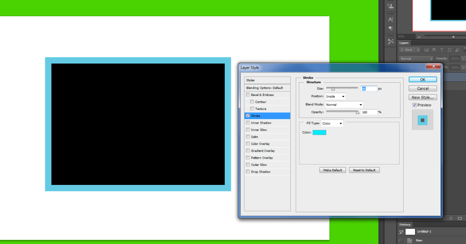The height and width of the screenshot is (244, 466).
Task: Select Blending Options: Default in list
Action: (x=264, y=88)
